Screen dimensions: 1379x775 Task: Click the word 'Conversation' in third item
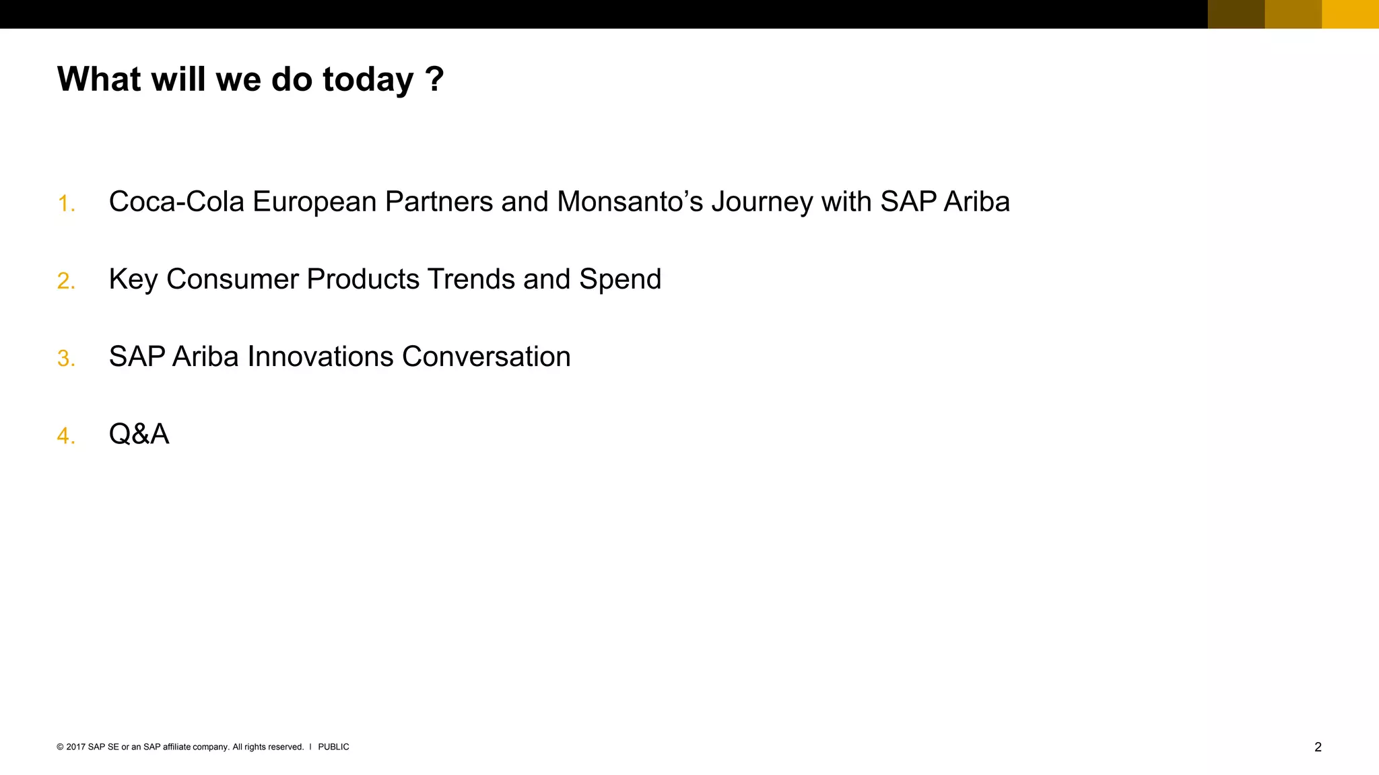click(x=486, y=357)
